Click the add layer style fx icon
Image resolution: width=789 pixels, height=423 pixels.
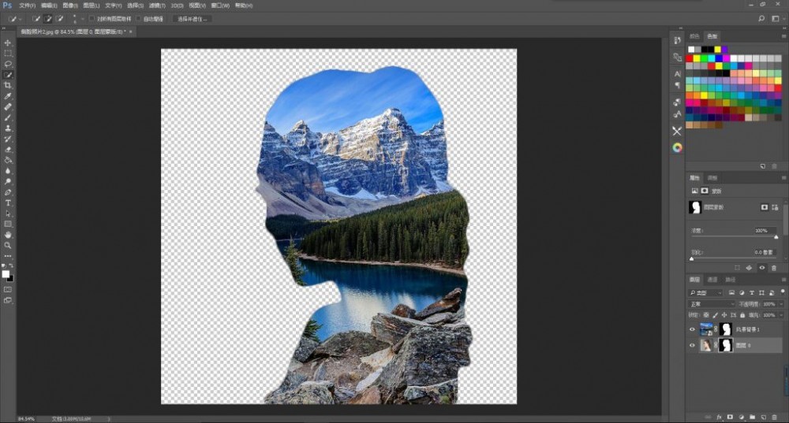719,416
